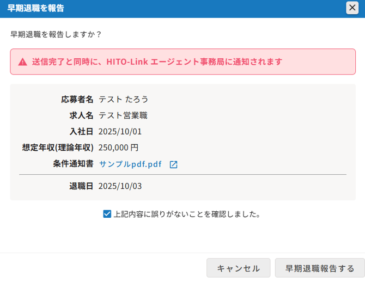Close the 早期退職を報告 dialog with X
Image resolution: width=365 pixels, height=282 pixels.
pyautogui.click(x=352, y=8)
